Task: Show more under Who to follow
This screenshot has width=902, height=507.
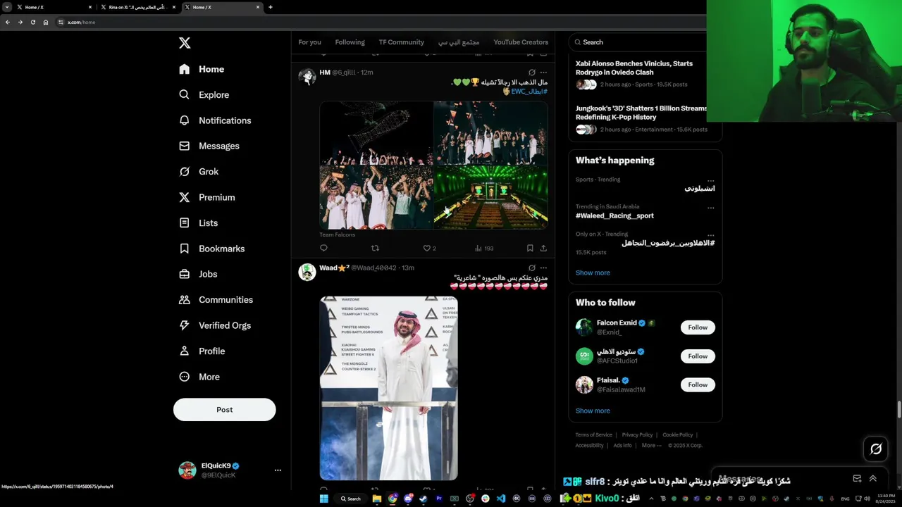Action: (593, 411)
